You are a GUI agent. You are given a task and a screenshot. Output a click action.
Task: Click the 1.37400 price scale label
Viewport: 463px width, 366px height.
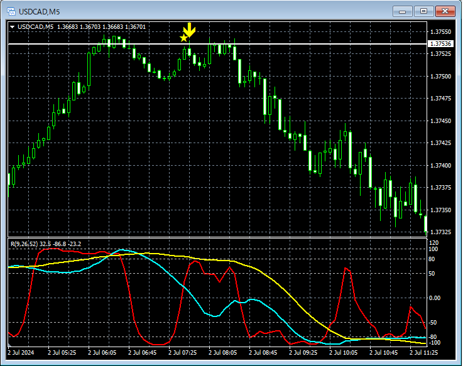440,166
